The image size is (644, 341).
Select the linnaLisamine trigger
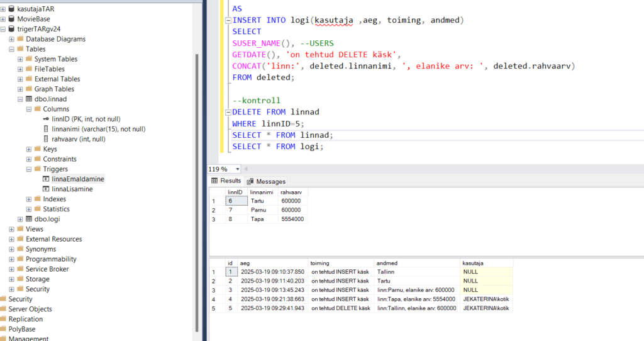point(72,189)
